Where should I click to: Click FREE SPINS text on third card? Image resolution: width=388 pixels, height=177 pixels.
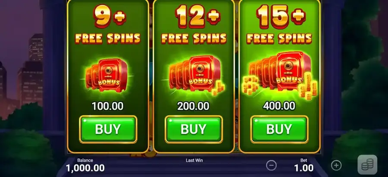[x=279, y=39]
